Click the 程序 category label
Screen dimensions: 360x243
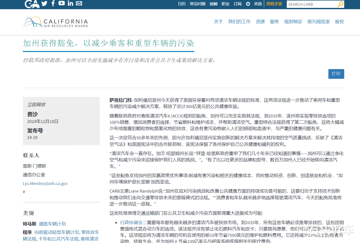(x=27, y=232)
